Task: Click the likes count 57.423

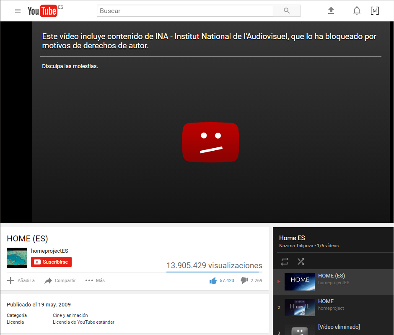Action: pos(227,280)
